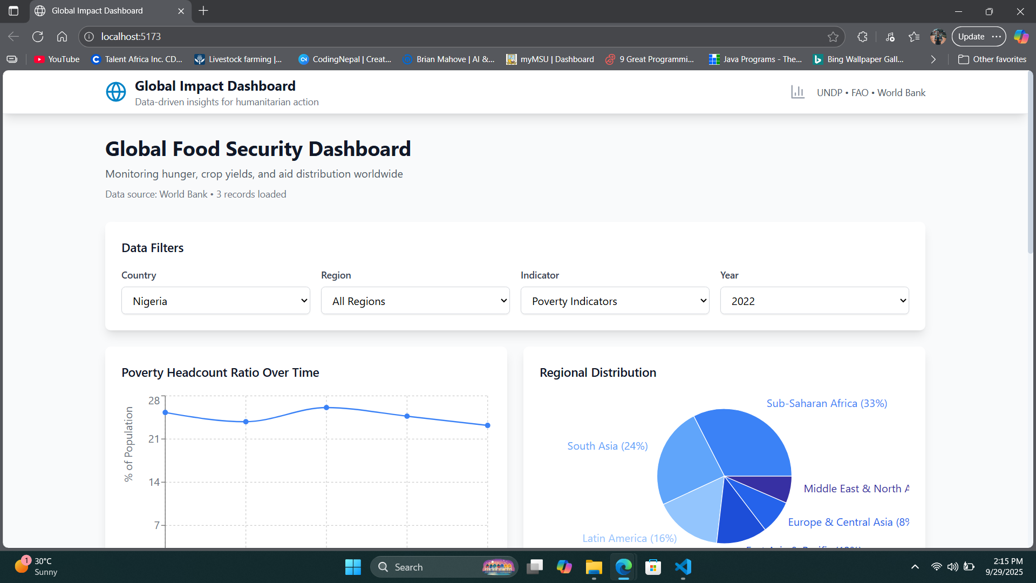Expand the bookmarks bar overflow chevron

point(933,59)
